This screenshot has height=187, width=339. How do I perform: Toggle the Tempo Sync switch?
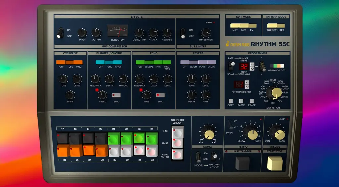[x=230, y=125]
